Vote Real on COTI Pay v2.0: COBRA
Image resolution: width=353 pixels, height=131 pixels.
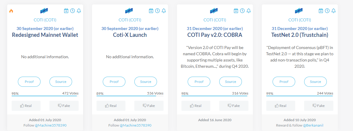[196, 106]
